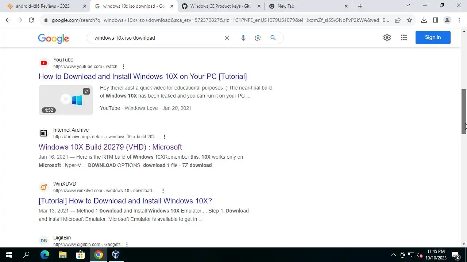Share this page icon in address bar
This screenshot has height=262, width=467.
[398, 20]
